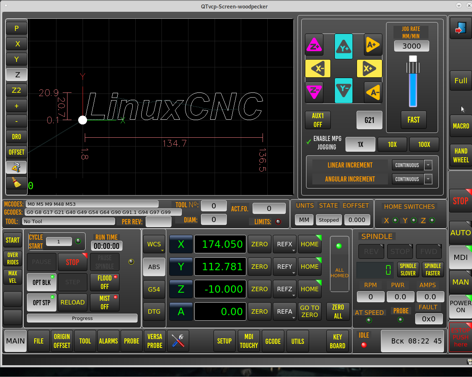Click red STOP button in right sidebar

[461, 201]
